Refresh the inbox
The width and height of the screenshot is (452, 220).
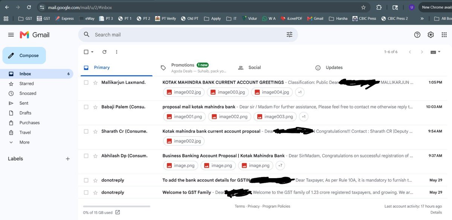point(104,52)
